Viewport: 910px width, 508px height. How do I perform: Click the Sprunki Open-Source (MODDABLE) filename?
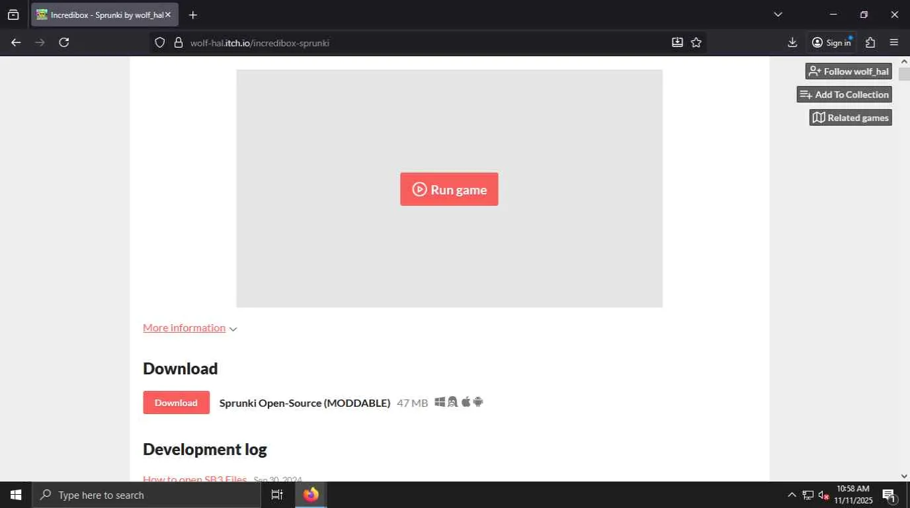click(x=305, y=403)
